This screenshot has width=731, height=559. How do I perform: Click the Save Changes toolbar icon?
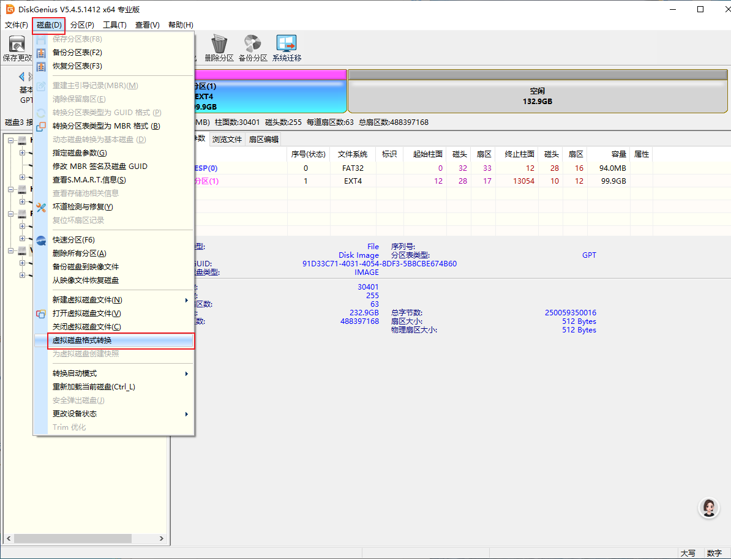tap(17, 44)
